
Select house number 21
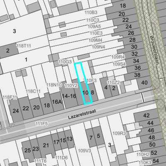[46, 145]
